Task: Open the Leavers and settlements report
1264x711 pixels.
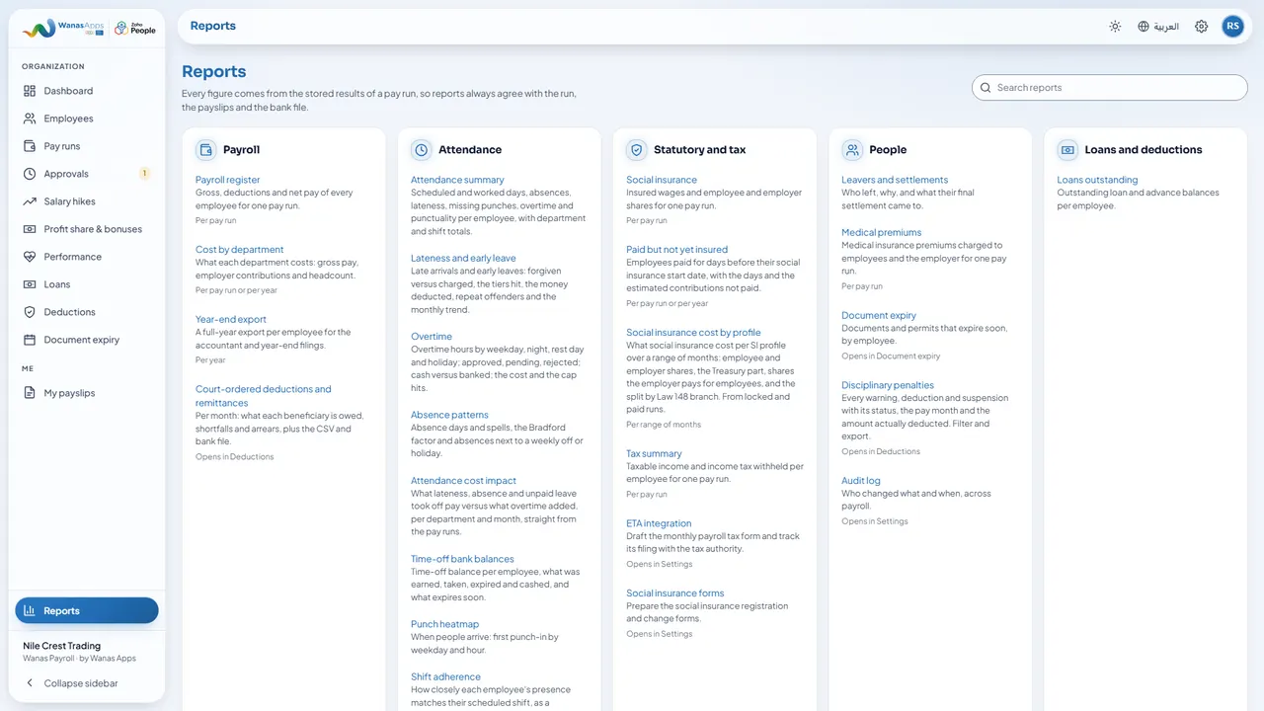Action: [895, 180]
